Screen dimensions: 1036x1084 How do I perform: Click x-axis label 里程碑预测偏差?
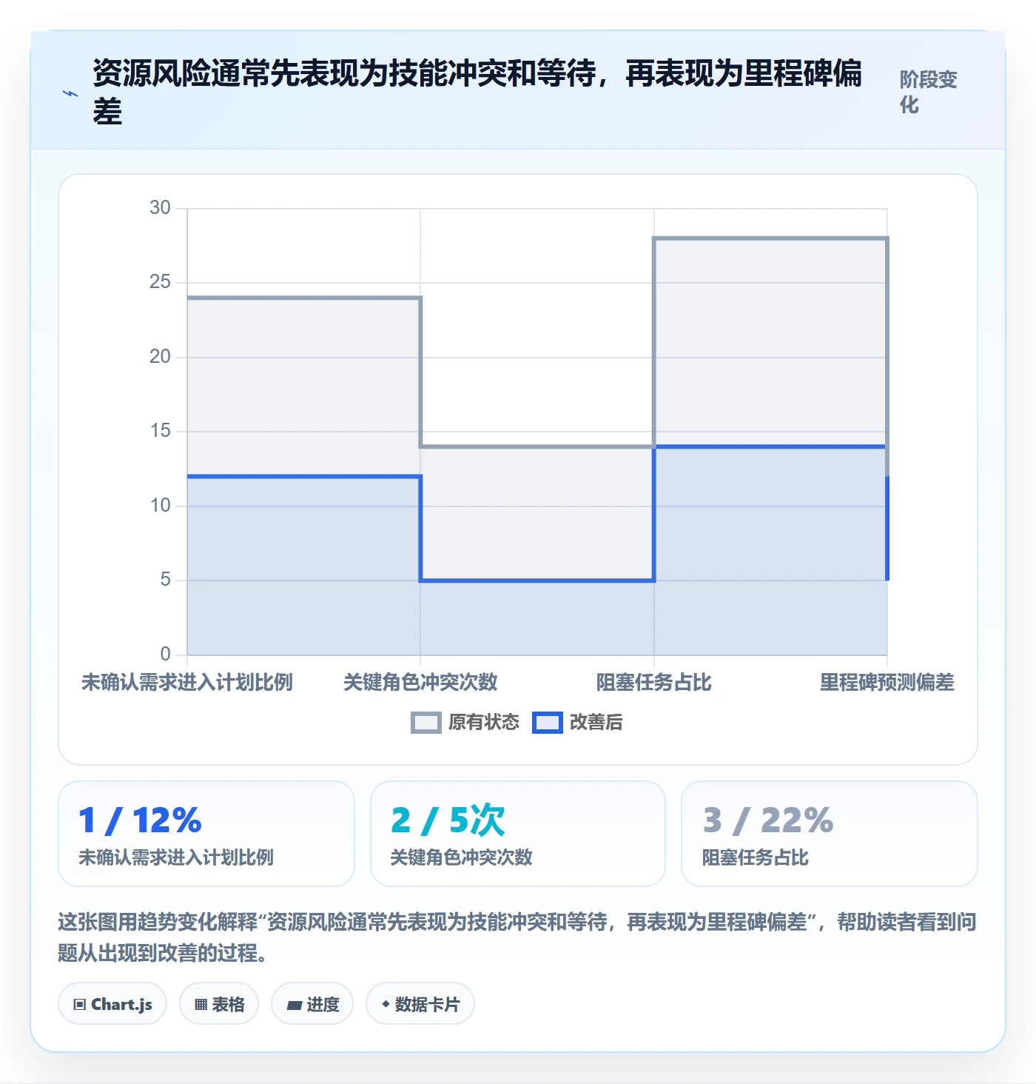887,682
